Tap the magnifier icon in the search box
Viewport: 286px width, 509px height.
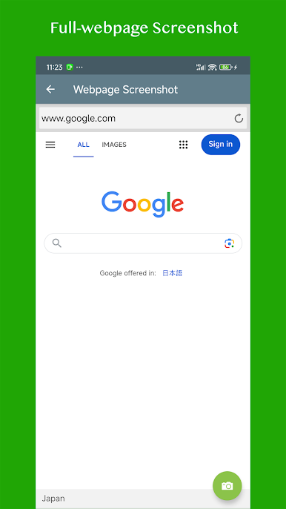click(57, 243)
